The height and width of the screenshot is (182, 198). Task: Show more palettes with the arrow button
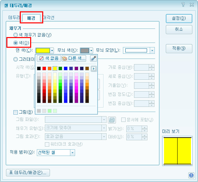click(x=94, y=68)
